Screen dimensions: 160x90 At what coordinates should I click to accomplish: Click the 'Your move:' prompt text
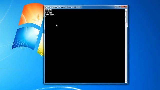(50, 15)
